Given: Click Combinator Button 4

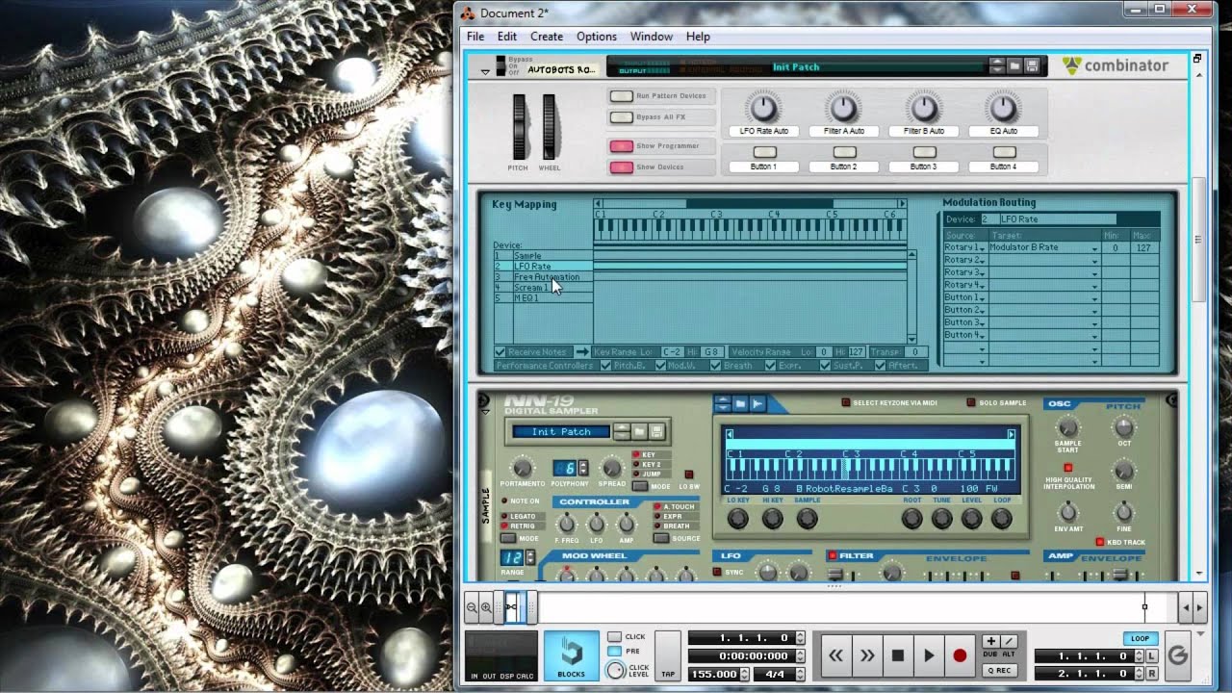Looking at the screenshot, I should tap(1004, 152).
